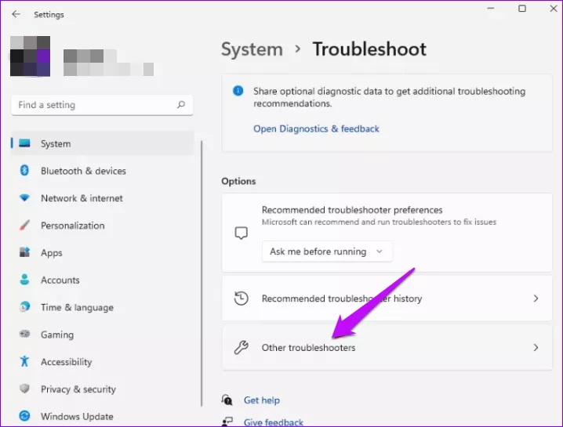Click the Privacy shield icon
563x427 pixels.
(24, 389)
